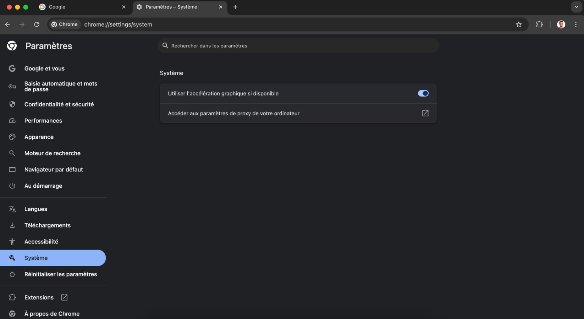584x319 pixels.
Task: Go forward with the forward arrow
Action: click(x=22, y=24)
